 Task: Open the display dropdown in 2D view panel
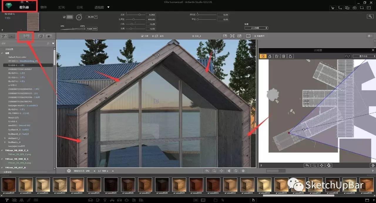[364, 56]
